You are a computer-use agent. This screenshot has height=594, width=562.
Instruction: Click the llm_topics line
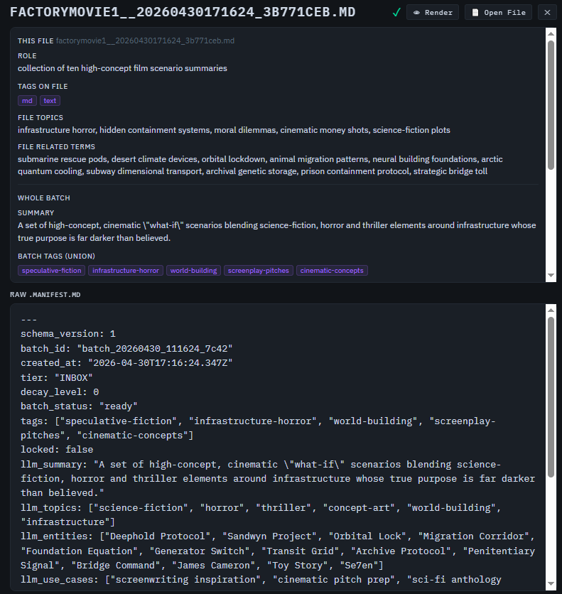pyautogui.click(x=261, y=515)
